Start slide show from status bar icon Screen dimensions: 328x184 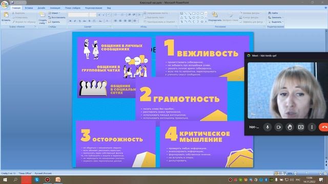pos(284,173)
